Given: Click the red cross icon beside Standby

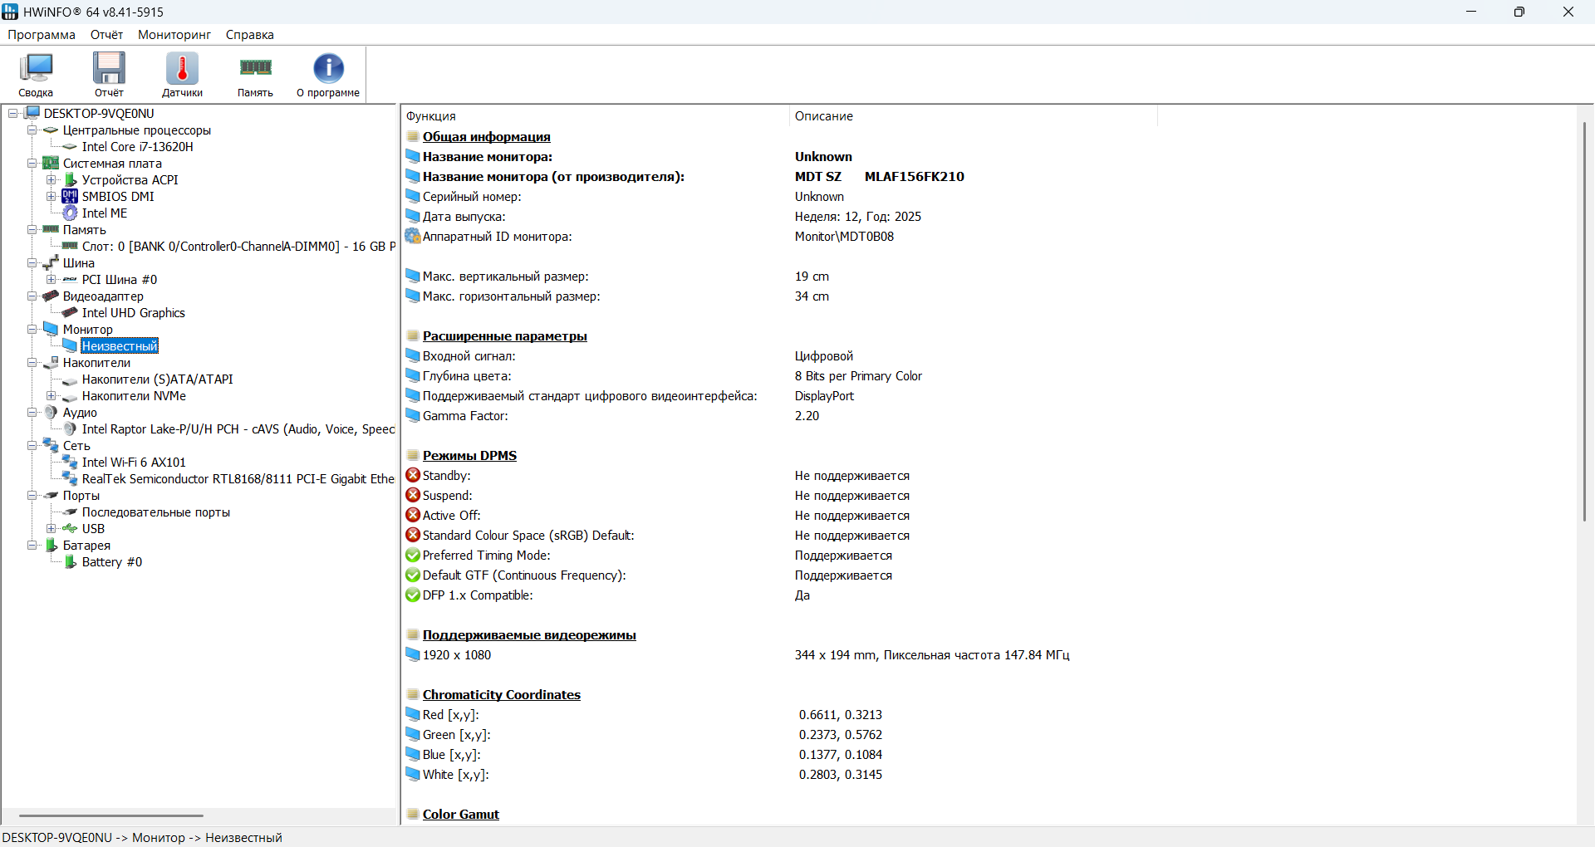Looking at the screenshot, I should point(413,475).
